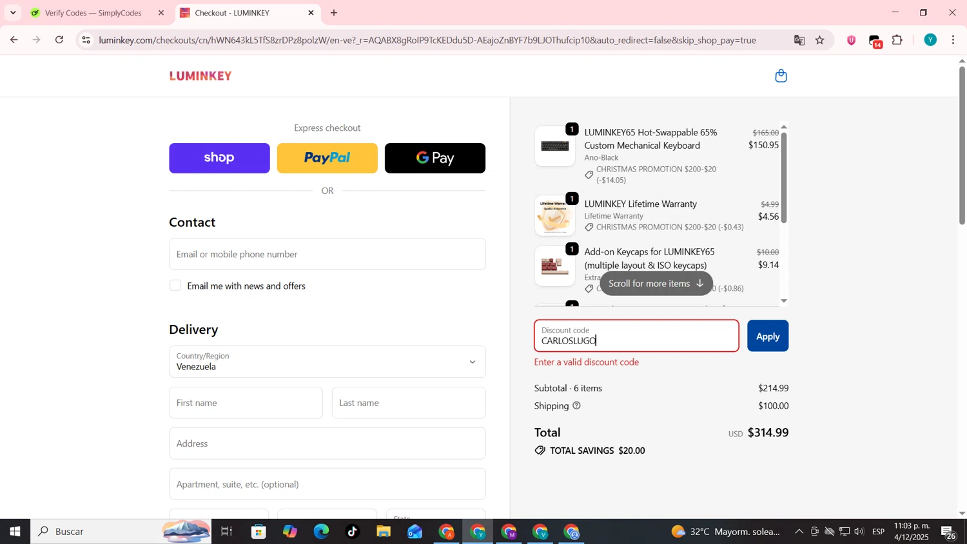
Task: Click the Add-on Keycaps thumbnail
Action: pyautogui.click(x=555, y=266)
